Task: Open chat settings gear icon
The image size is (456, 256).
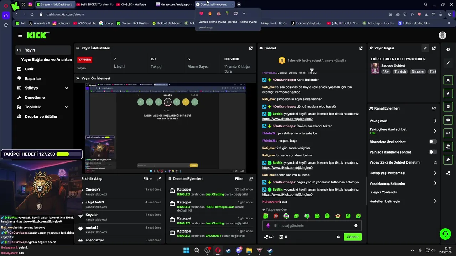Action: tap(338, 237)
